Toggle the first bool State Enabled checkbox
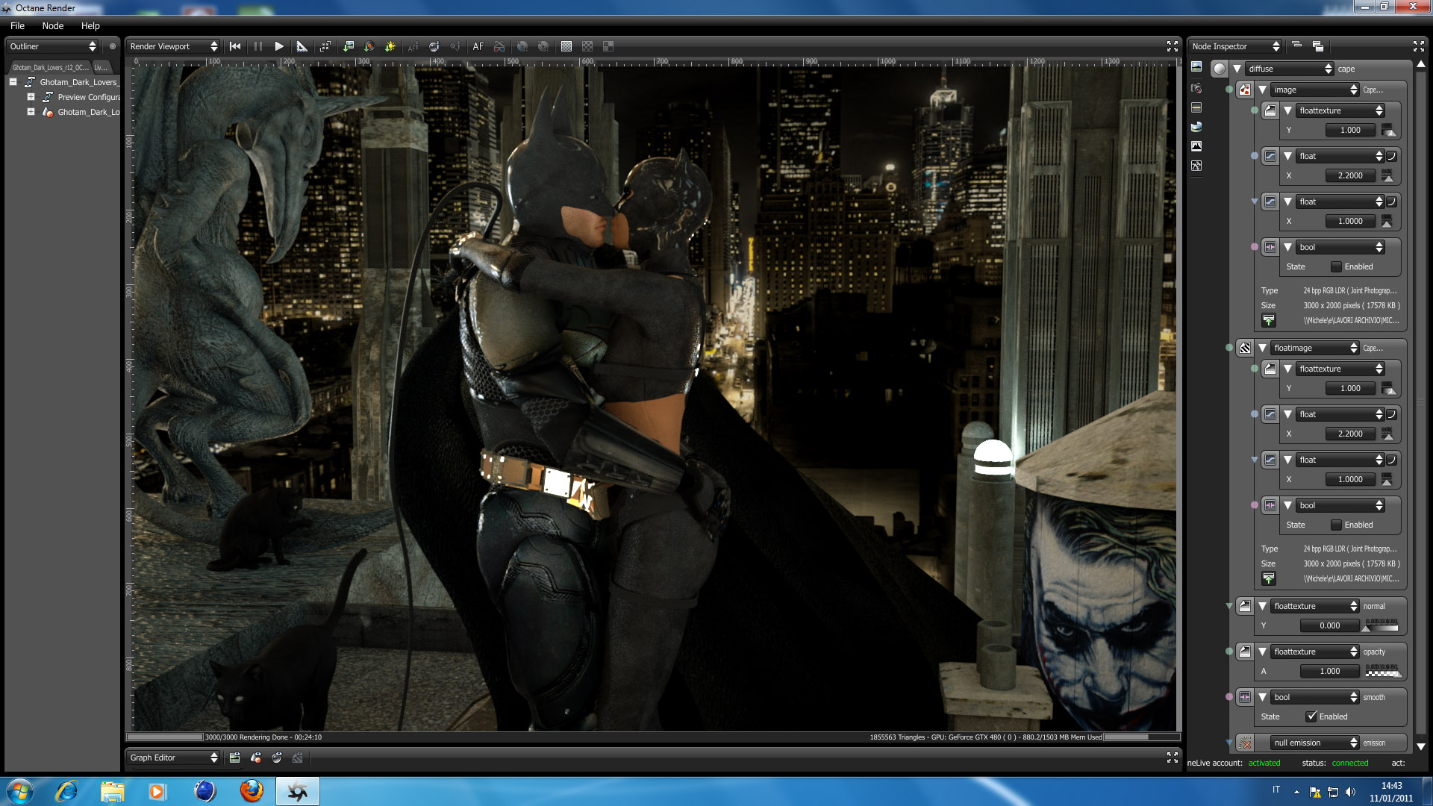 click(x=1336, y=266)
